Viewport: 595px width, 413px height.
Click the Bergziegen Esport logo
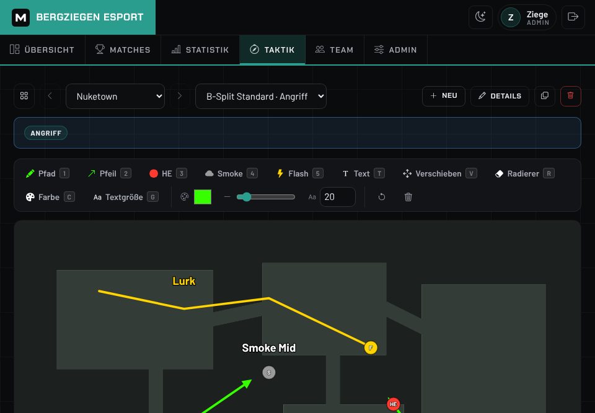click(x=78, y=17)
